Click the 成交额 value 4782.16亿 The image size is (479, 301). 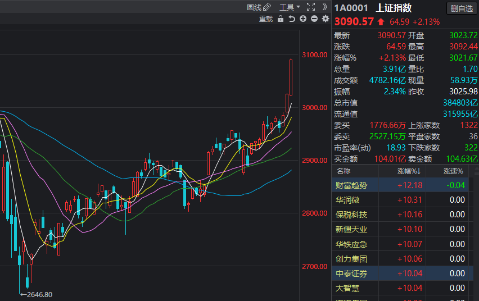[387, 80]
